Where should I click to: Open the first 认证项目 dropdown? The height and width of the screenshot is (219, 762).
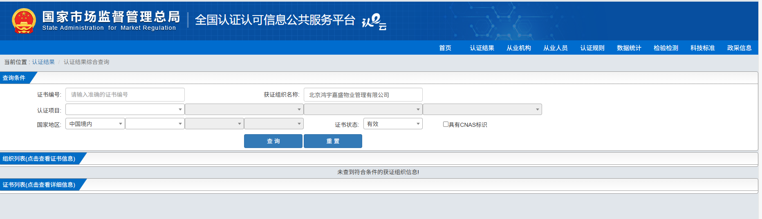click(125, 109)
